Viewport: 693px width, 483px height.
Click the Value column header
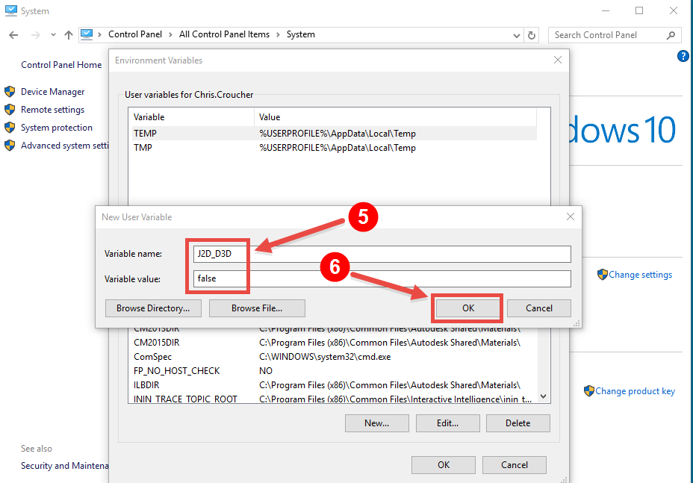(396, 117)
